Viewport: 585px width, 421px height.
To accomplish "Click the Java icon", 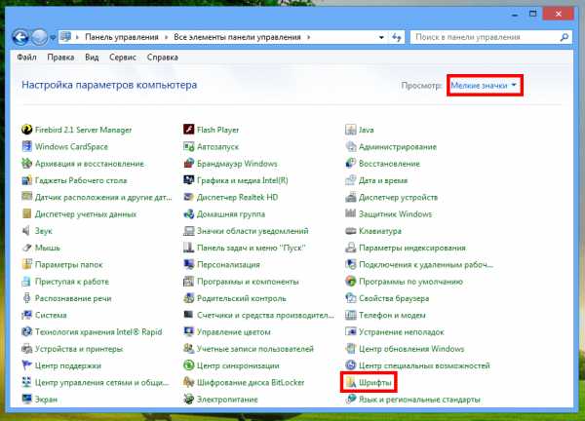I will pos(351,130).
